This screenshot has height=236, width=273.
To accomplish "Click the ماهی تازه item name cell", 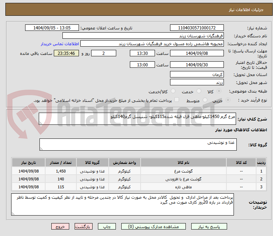I will tap(183, 187).
